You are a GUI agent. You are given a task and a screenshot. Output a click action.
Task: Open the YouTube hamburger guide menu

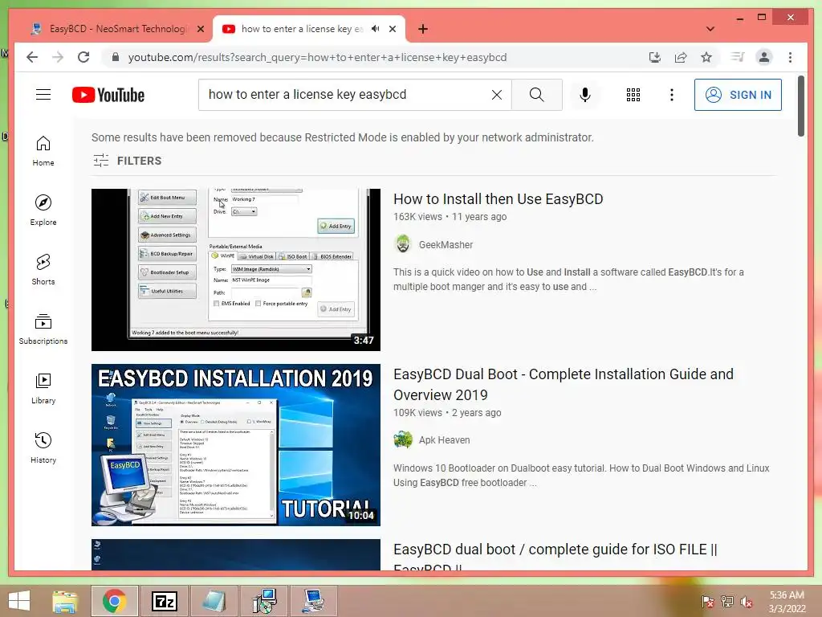coord(43,95)
